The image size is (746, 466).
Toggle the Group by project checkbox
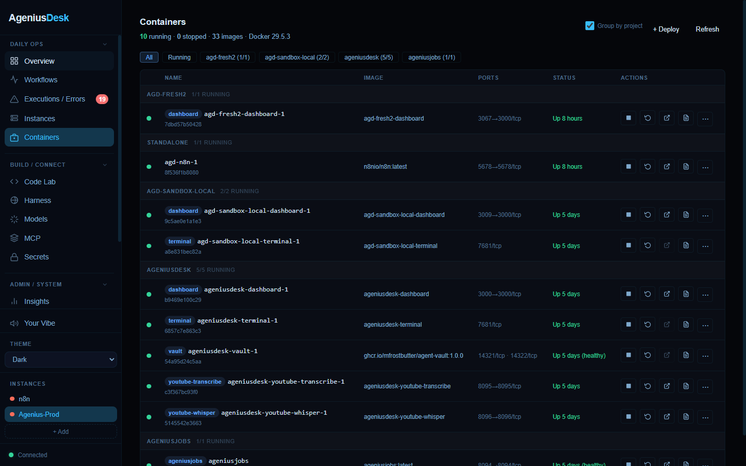[590, 25]
